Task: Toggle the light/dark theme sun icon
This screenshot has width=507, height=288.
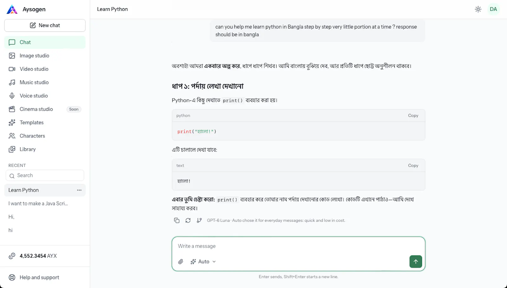Action: click(478, 9)
